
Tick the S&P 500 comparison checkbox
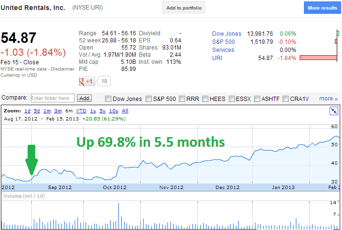[148, 99]
